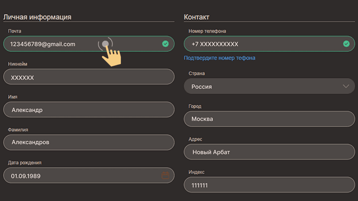Click the hand pointer cursor graphic
Screen dimensions: 358x201
[x=111, y=54]
